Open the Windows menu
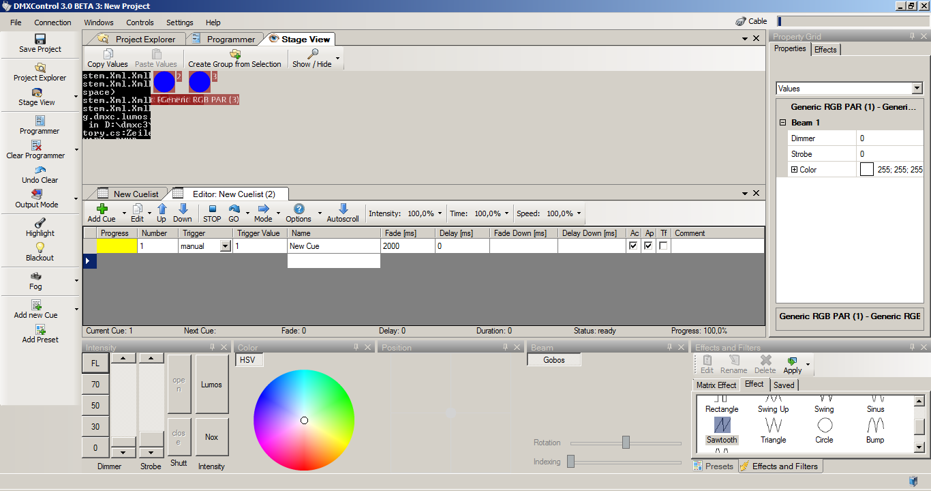The height and width of the screenshot is (491, 931). (x=99, y=23)
